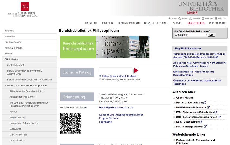Click the catalog search text field
The height and width of the screenshot is (145, 230).
(x=116, y=70)
